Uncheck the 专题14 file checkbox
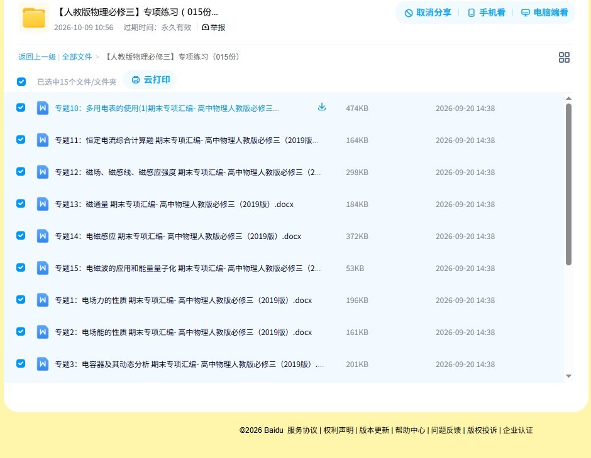 [x=21, y=235]
